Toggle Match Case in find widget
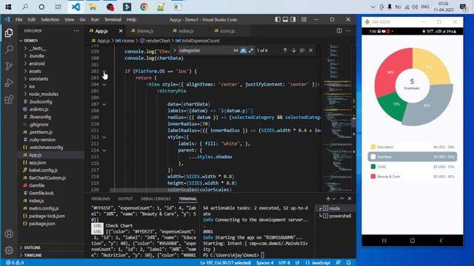The height and width of the screenshot is (266, 474). tap(236, 50)
